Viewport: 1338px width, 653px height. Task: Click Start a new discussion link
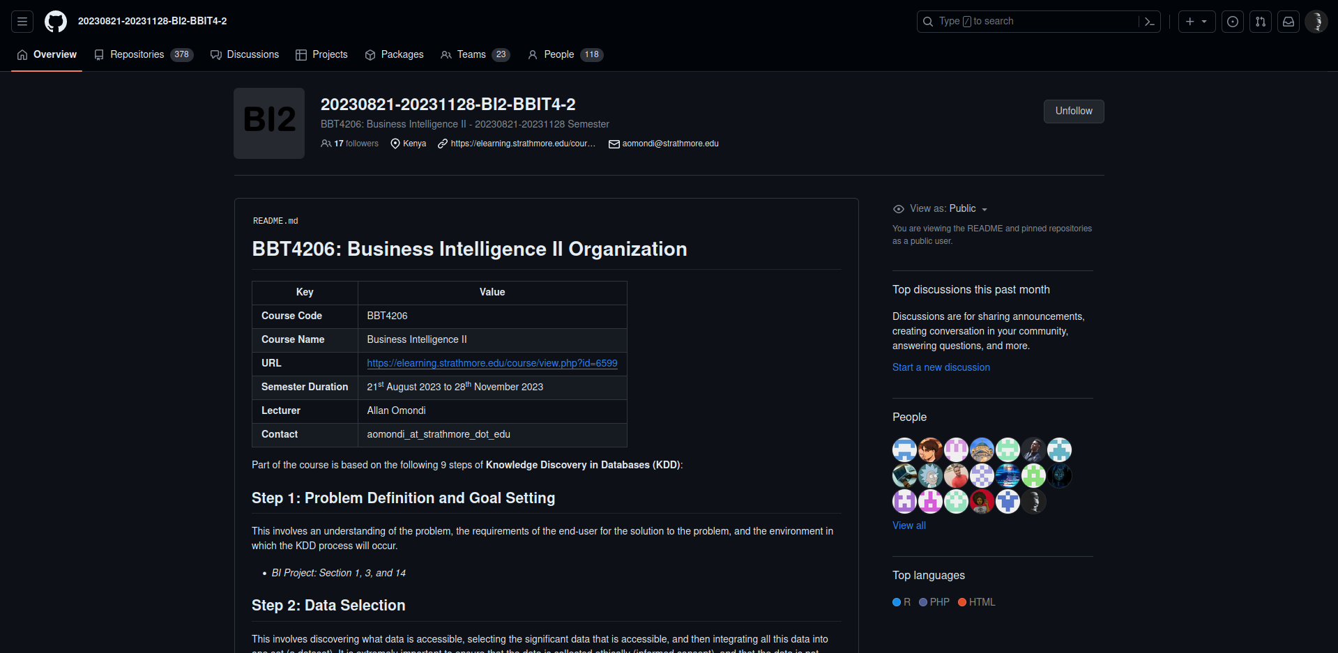pos(941,367)
